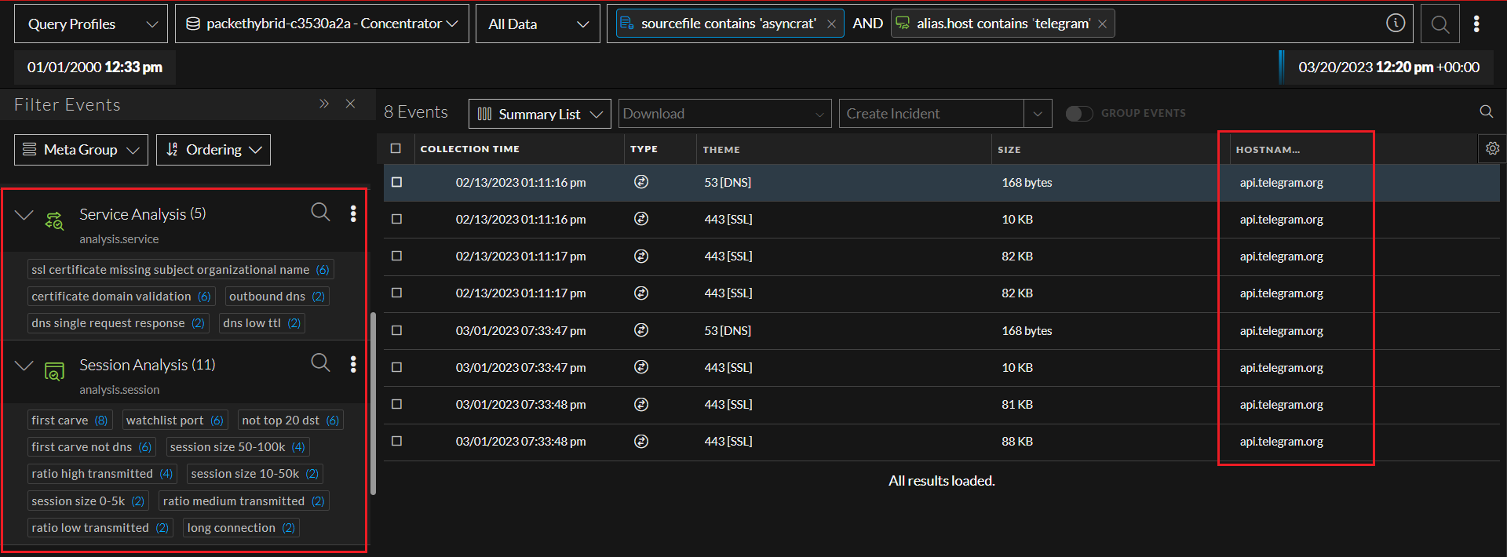Collapse the Filter Events panel with the double chevron

(324, 104)
